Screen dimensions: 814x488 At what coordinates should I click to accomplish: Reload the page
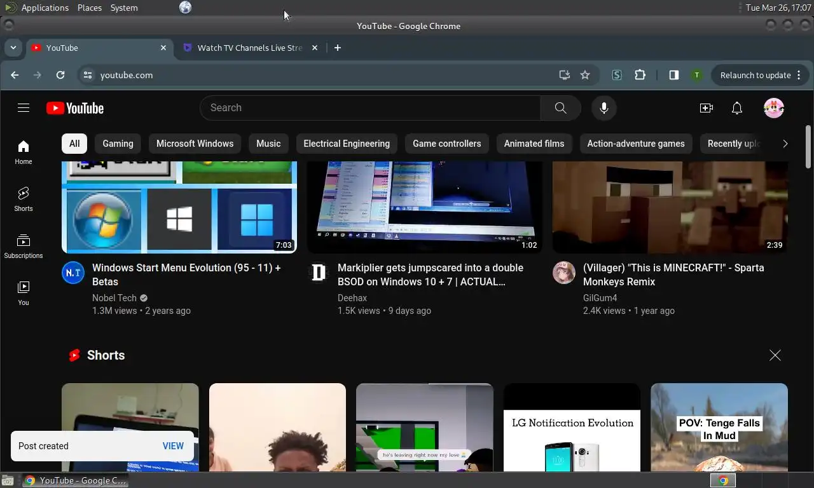(x=60, y=75)
